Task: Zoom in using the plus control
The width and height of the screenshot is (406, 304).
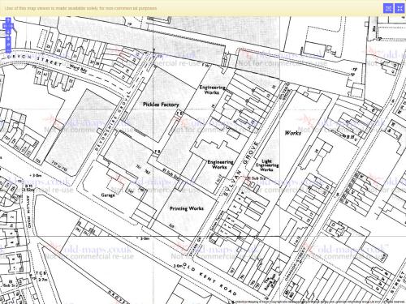Action: [x=8, y=39]
